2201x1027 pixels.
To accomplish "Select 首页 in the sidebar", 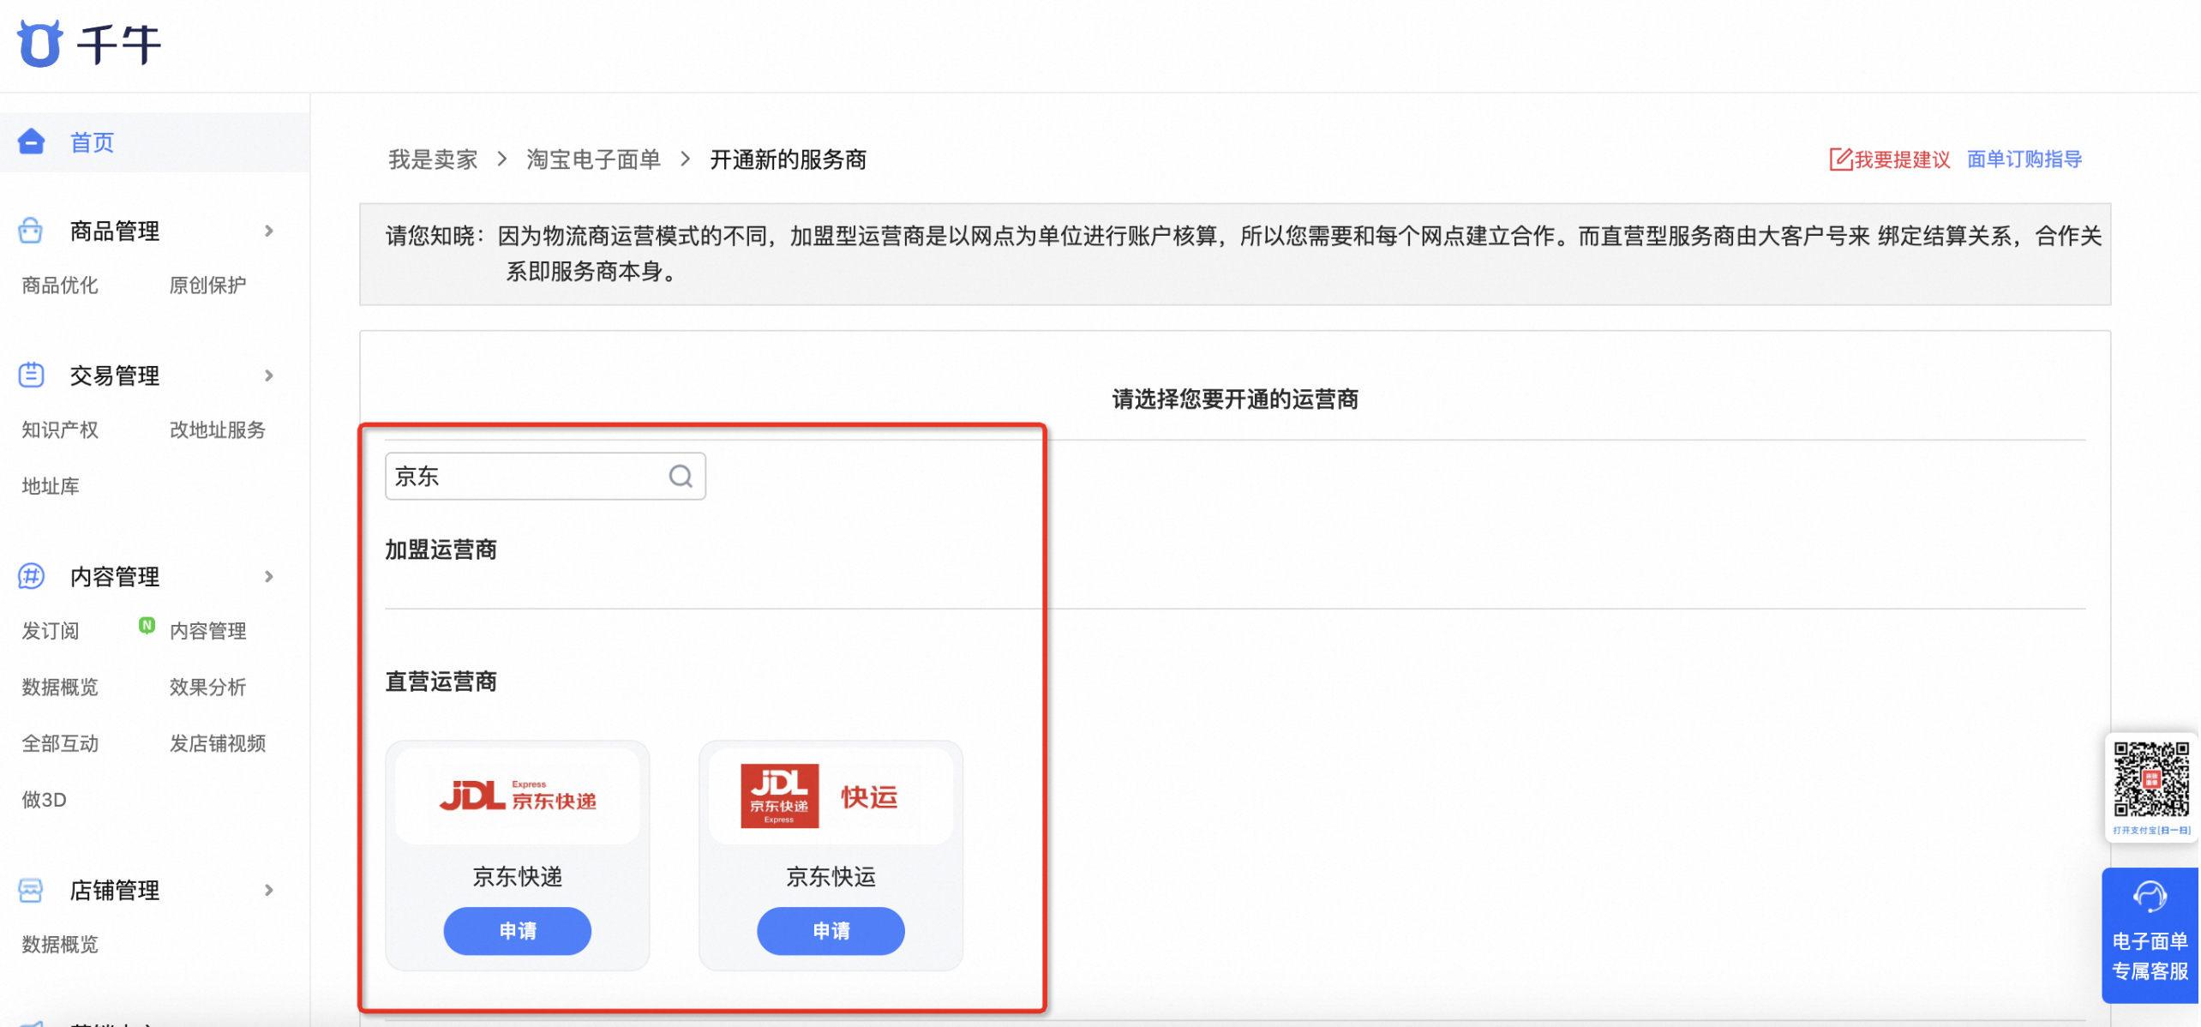I will 92,142.
